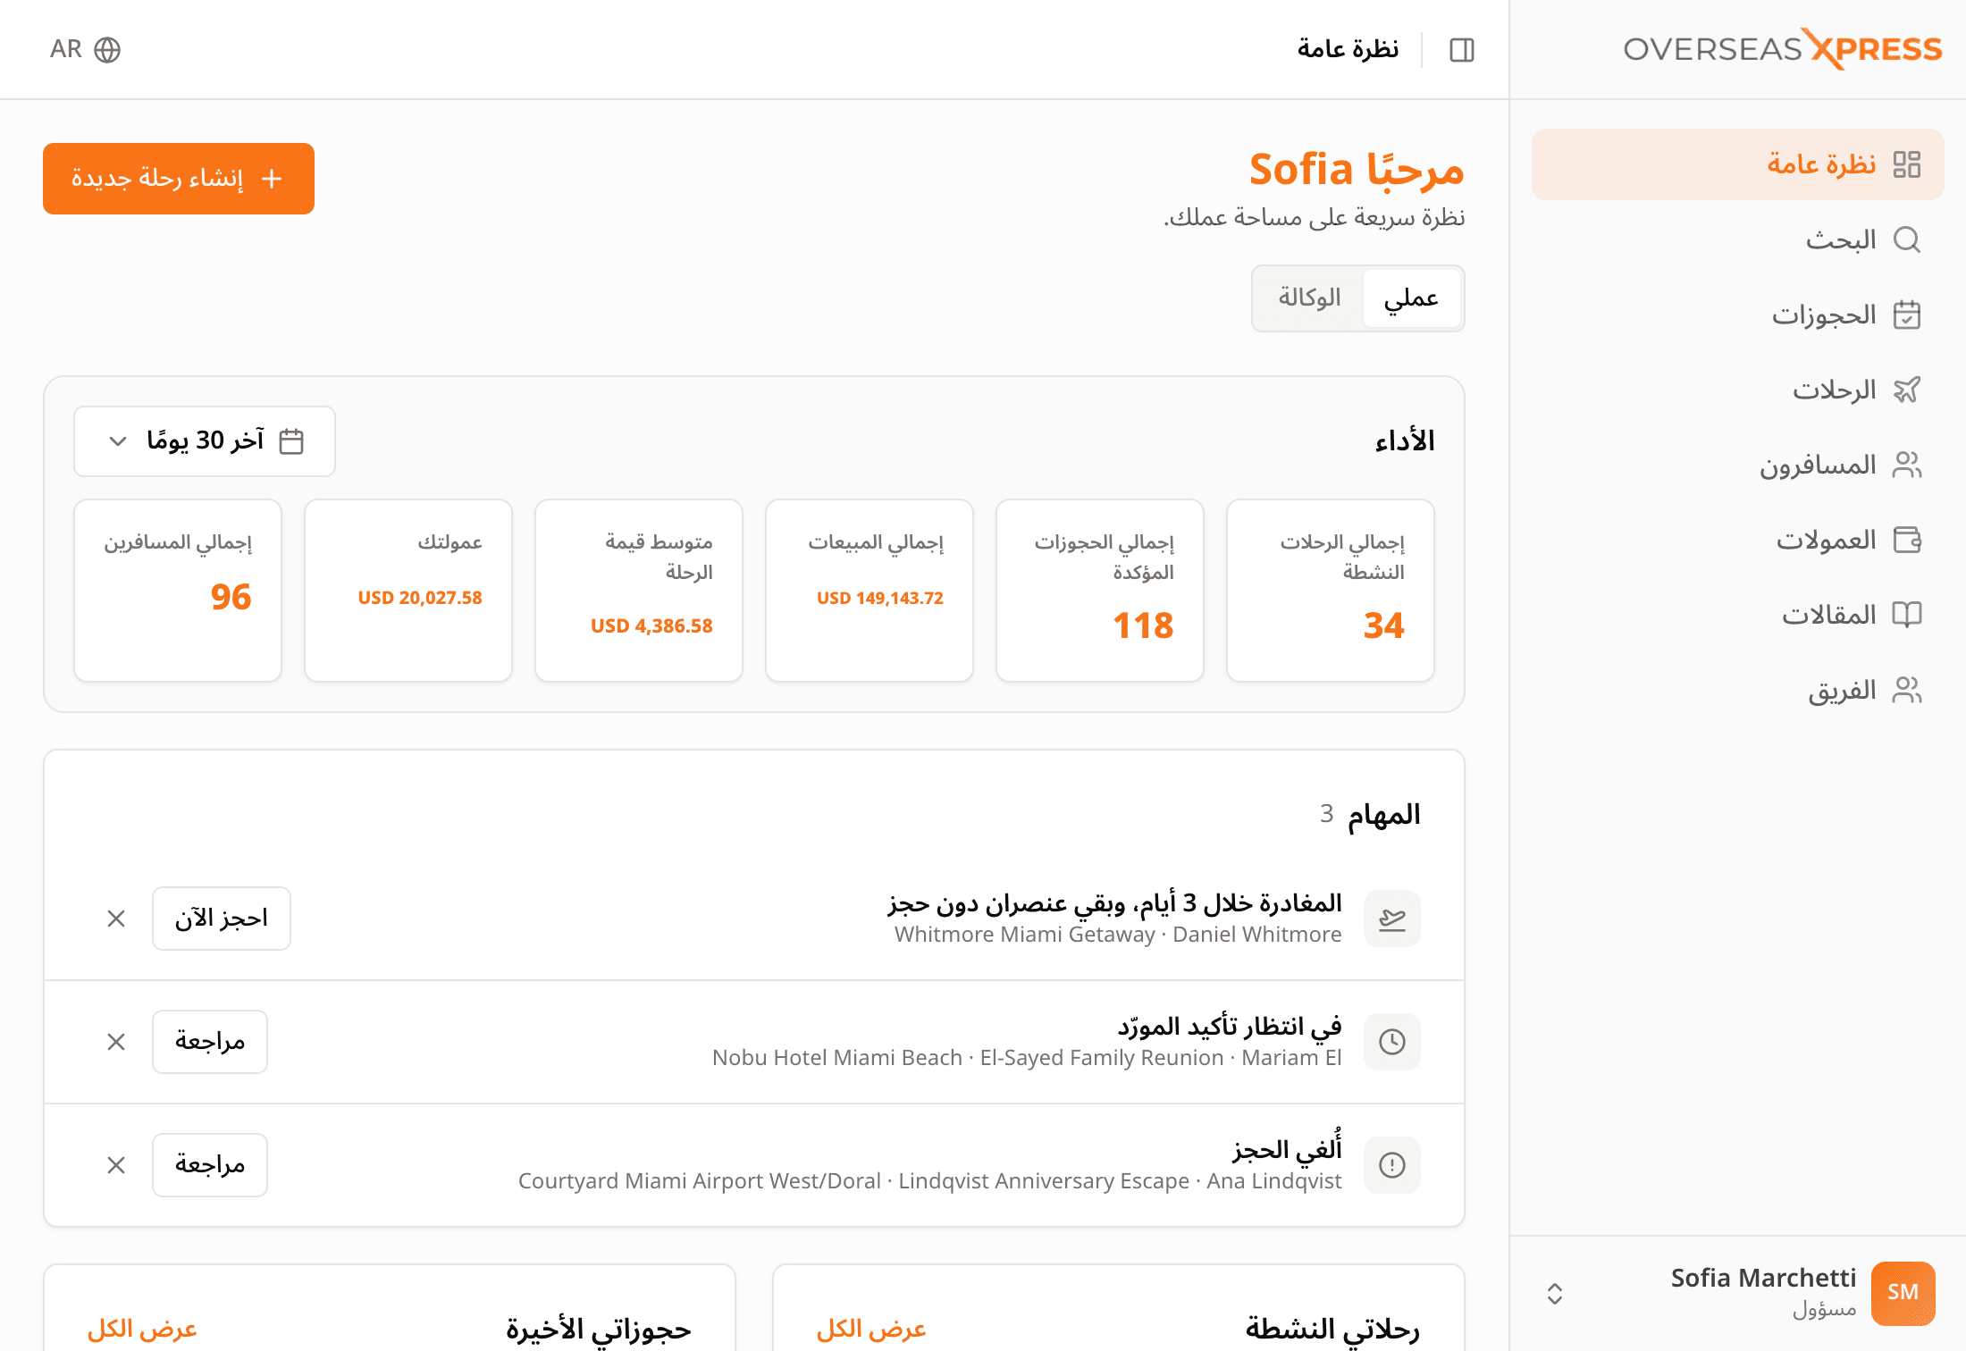Open the AR language selector

point(85,50)
